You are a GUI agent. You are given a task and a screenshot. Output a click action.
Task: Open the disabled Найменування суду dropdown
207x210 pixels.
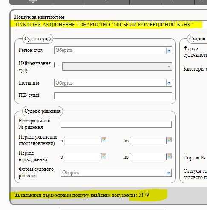[x=117, y=66]
